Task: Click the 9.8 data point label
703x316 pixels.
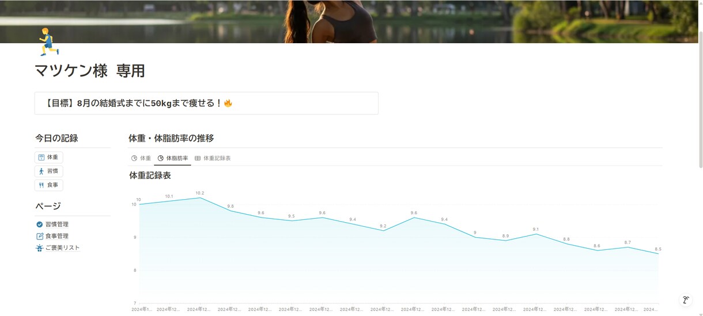Action: click(x=230, y=206)
